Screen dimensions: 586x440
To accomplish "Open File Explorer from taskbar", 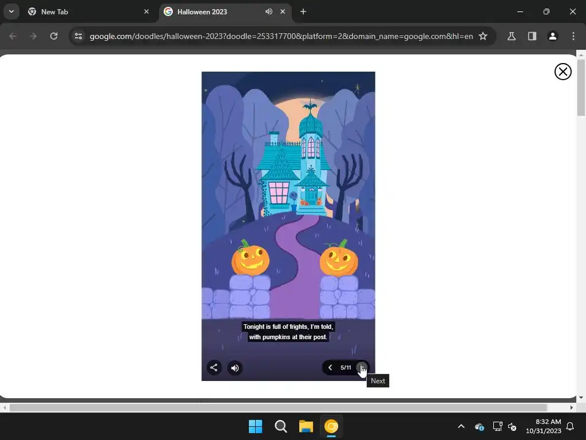I will pyautogui.click(x=306, y=426).
